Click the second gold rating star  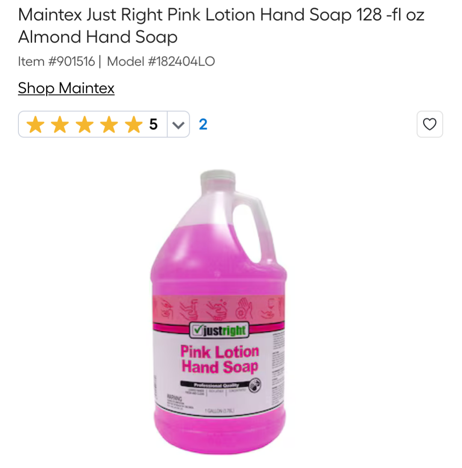[x=60, y=125]
